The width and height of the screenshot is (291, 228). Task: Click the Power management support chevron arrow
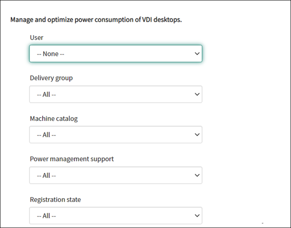pyautogui.click(x=196, y=175)
